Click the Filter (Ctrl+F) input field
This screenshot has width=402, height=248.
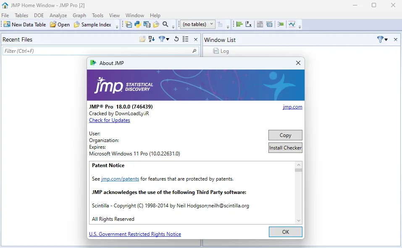[101, 51]
